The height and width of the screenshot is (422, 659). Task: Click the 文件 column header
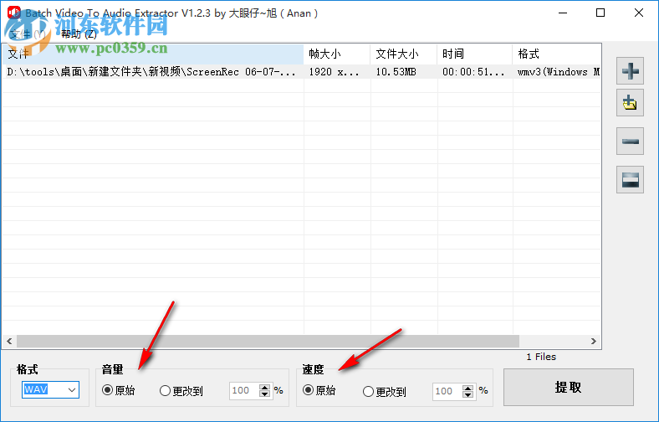coord(152,54)
